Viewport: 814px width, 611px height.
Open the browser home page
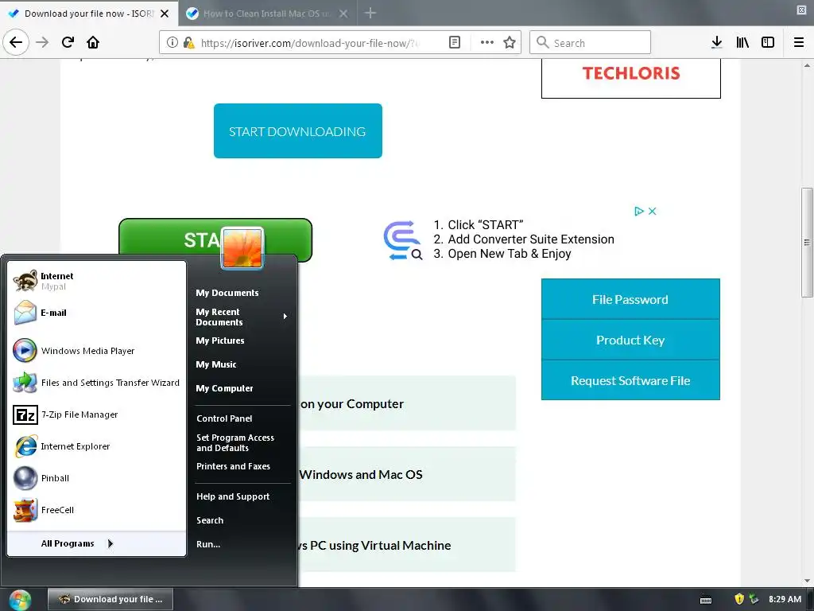93,42
